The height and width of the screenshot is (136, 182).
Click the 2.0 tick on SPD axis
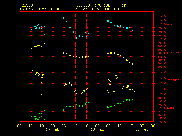pos(163,84)
